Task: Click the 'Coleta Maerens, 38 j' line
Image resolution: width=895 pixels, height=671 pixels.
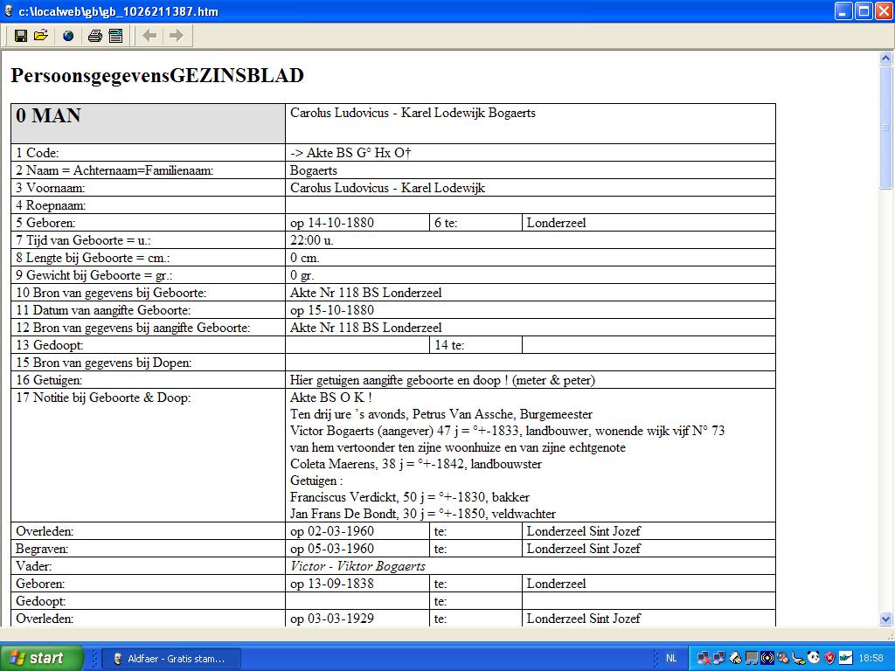Action: point(416,464)
